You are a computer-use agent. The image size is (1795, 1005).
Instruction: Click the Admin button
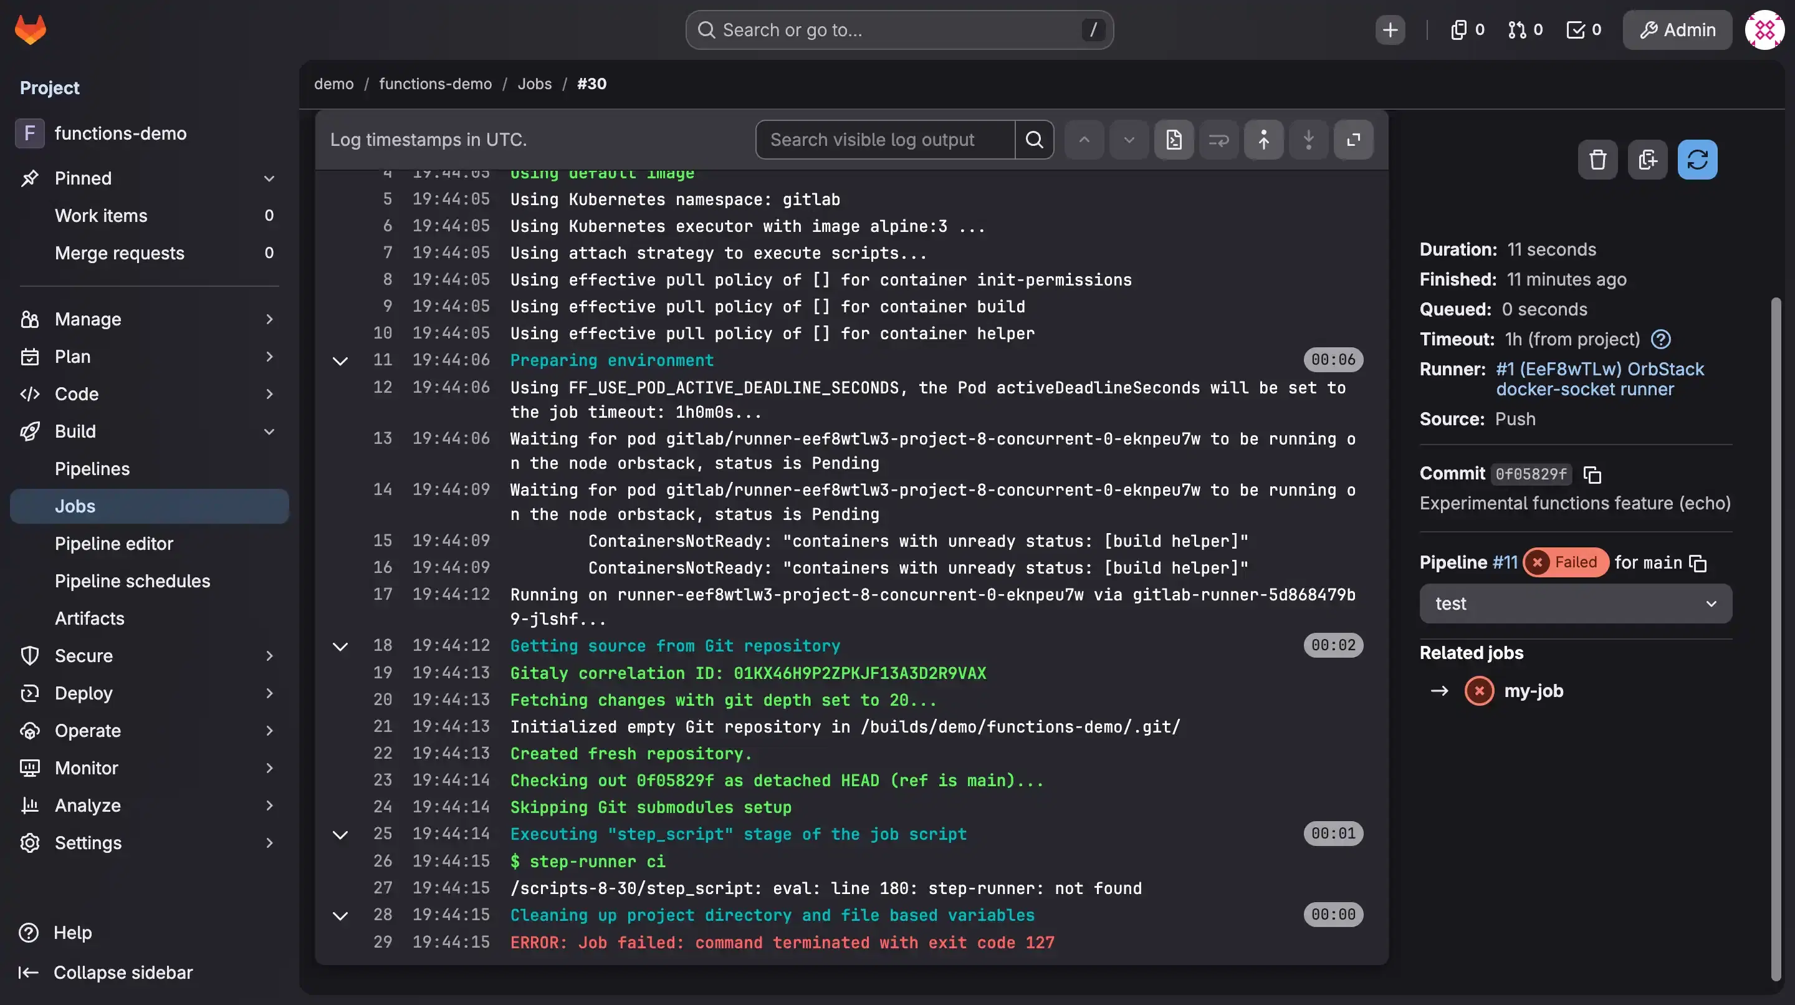point(1677,30)
